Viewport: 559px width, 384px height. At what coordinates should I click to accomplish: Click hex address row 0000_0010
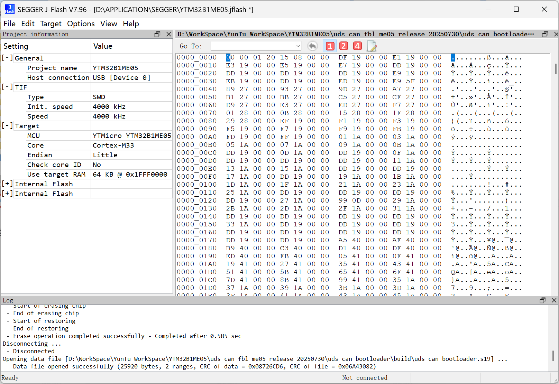[197, 65]
